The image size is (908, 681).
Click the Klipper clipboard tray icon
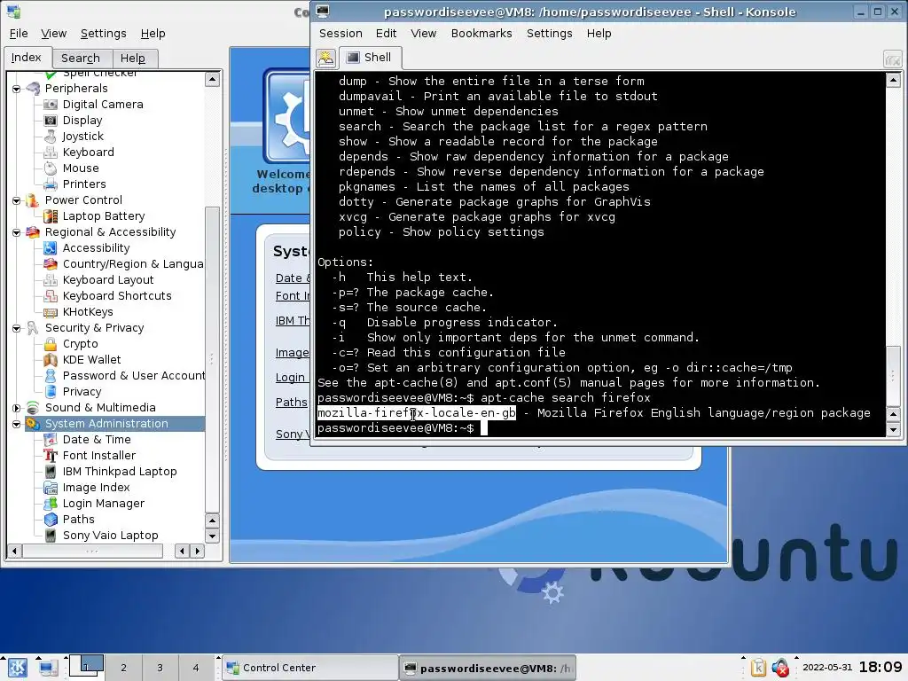pyautogui.click(x=758, y=668)
